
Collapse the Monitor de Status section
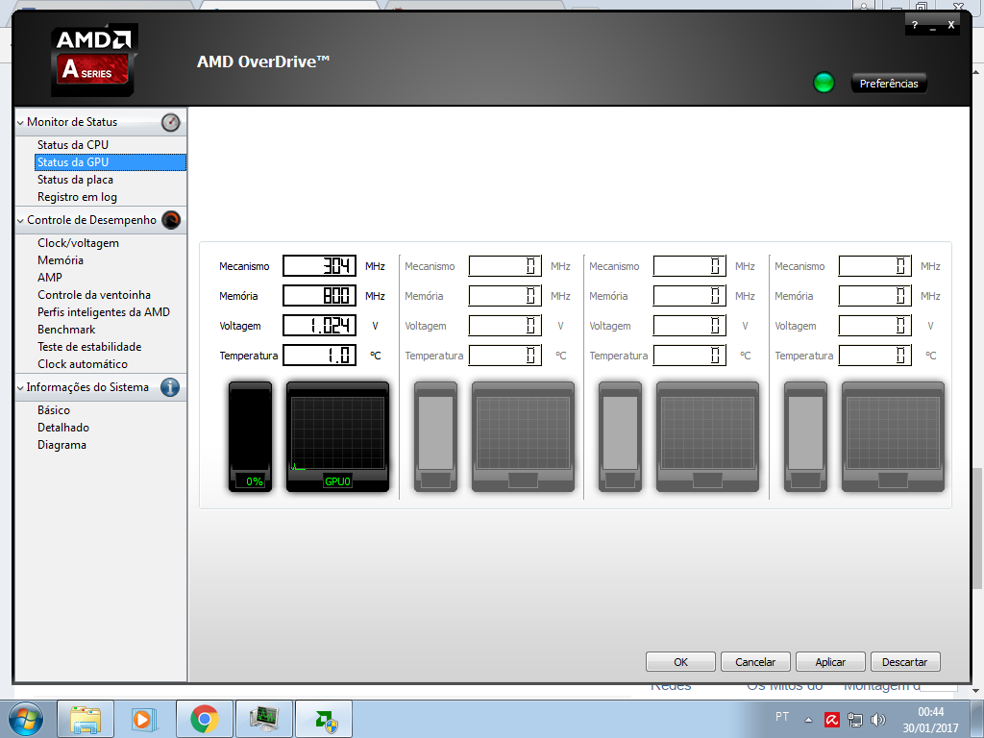pos(21,122)
